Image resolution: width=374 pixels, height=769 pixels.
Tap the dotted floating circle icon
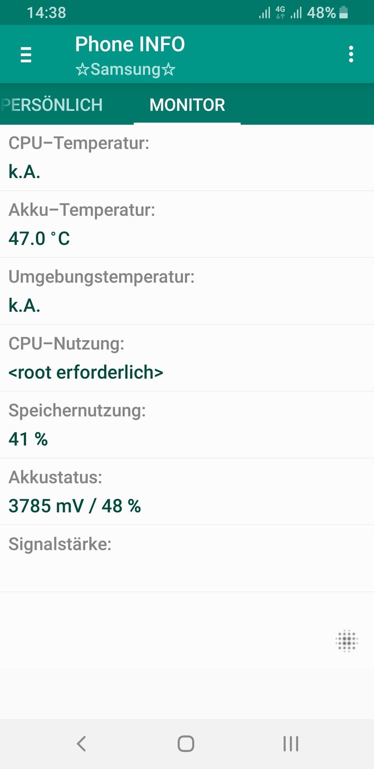tap(347, 641)
